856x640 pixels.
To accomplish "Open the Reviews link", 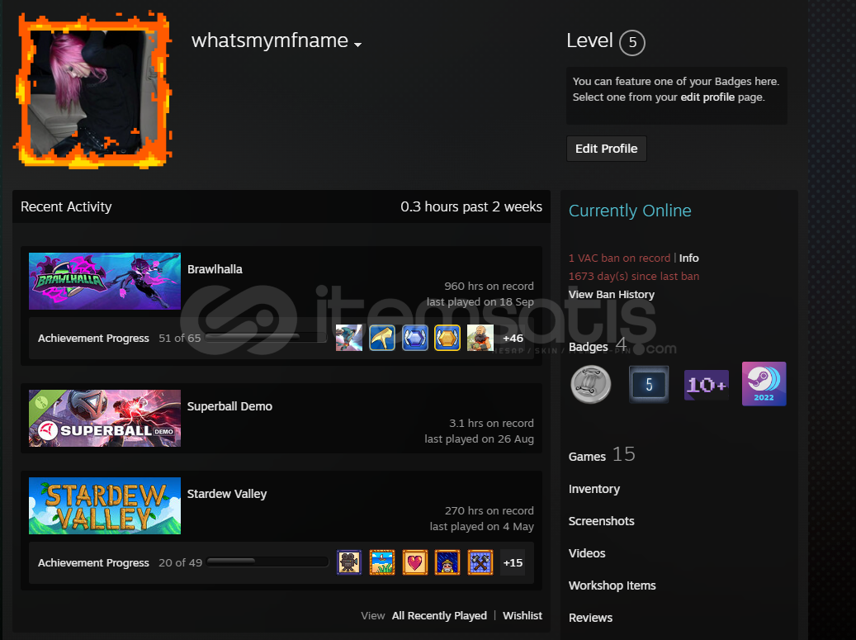I will [591, 618].
